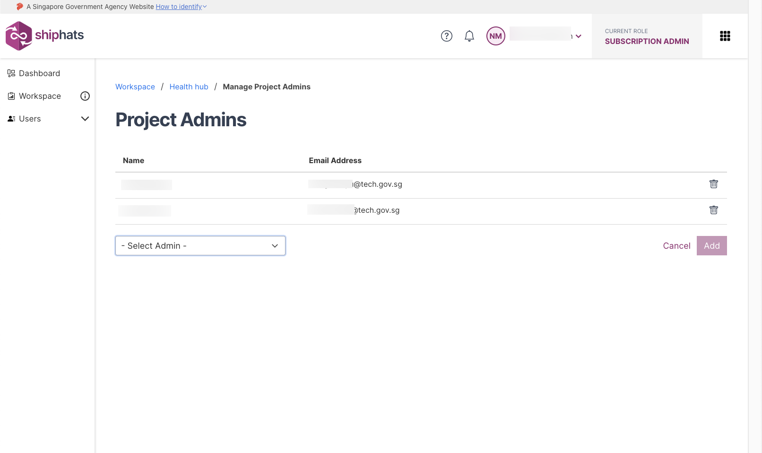The height and width of the screenshot is (453, 762).
Task: Expand the user account menu chevron
Action: point(578,36)
